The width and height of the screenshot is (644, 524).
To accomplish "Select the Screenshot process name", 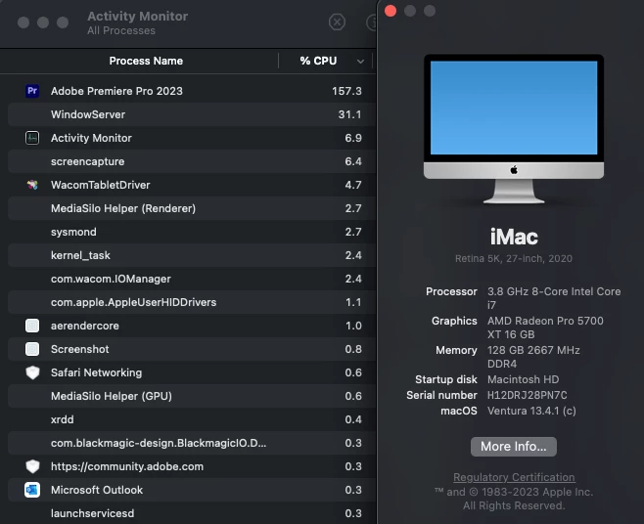I will click(x=80, y=349).
